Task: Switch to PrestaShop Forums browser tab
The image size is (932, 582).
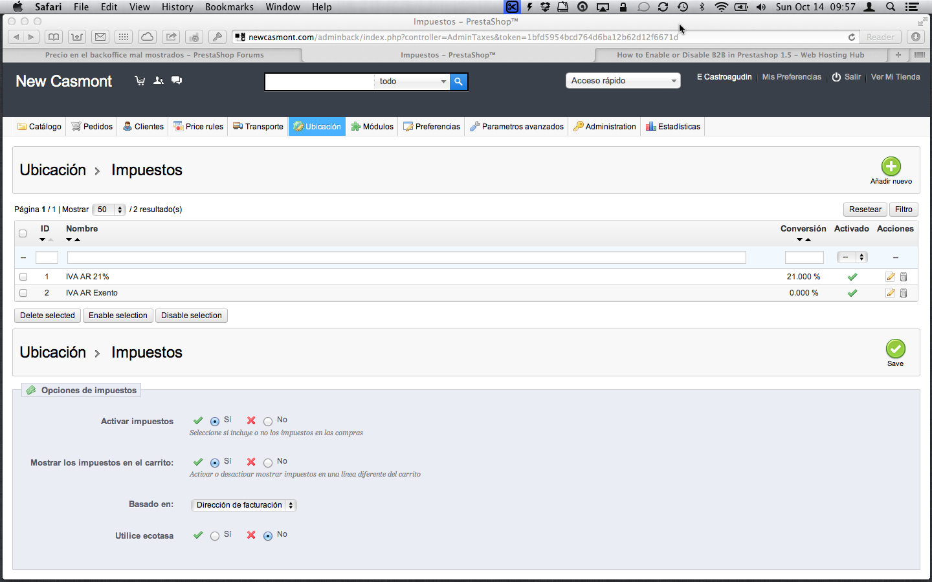Action: 154,55
